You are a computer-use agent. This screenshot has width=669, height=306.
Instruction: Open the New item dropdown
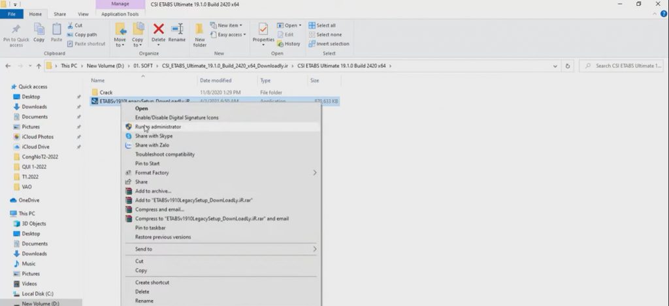pos(227,25)
